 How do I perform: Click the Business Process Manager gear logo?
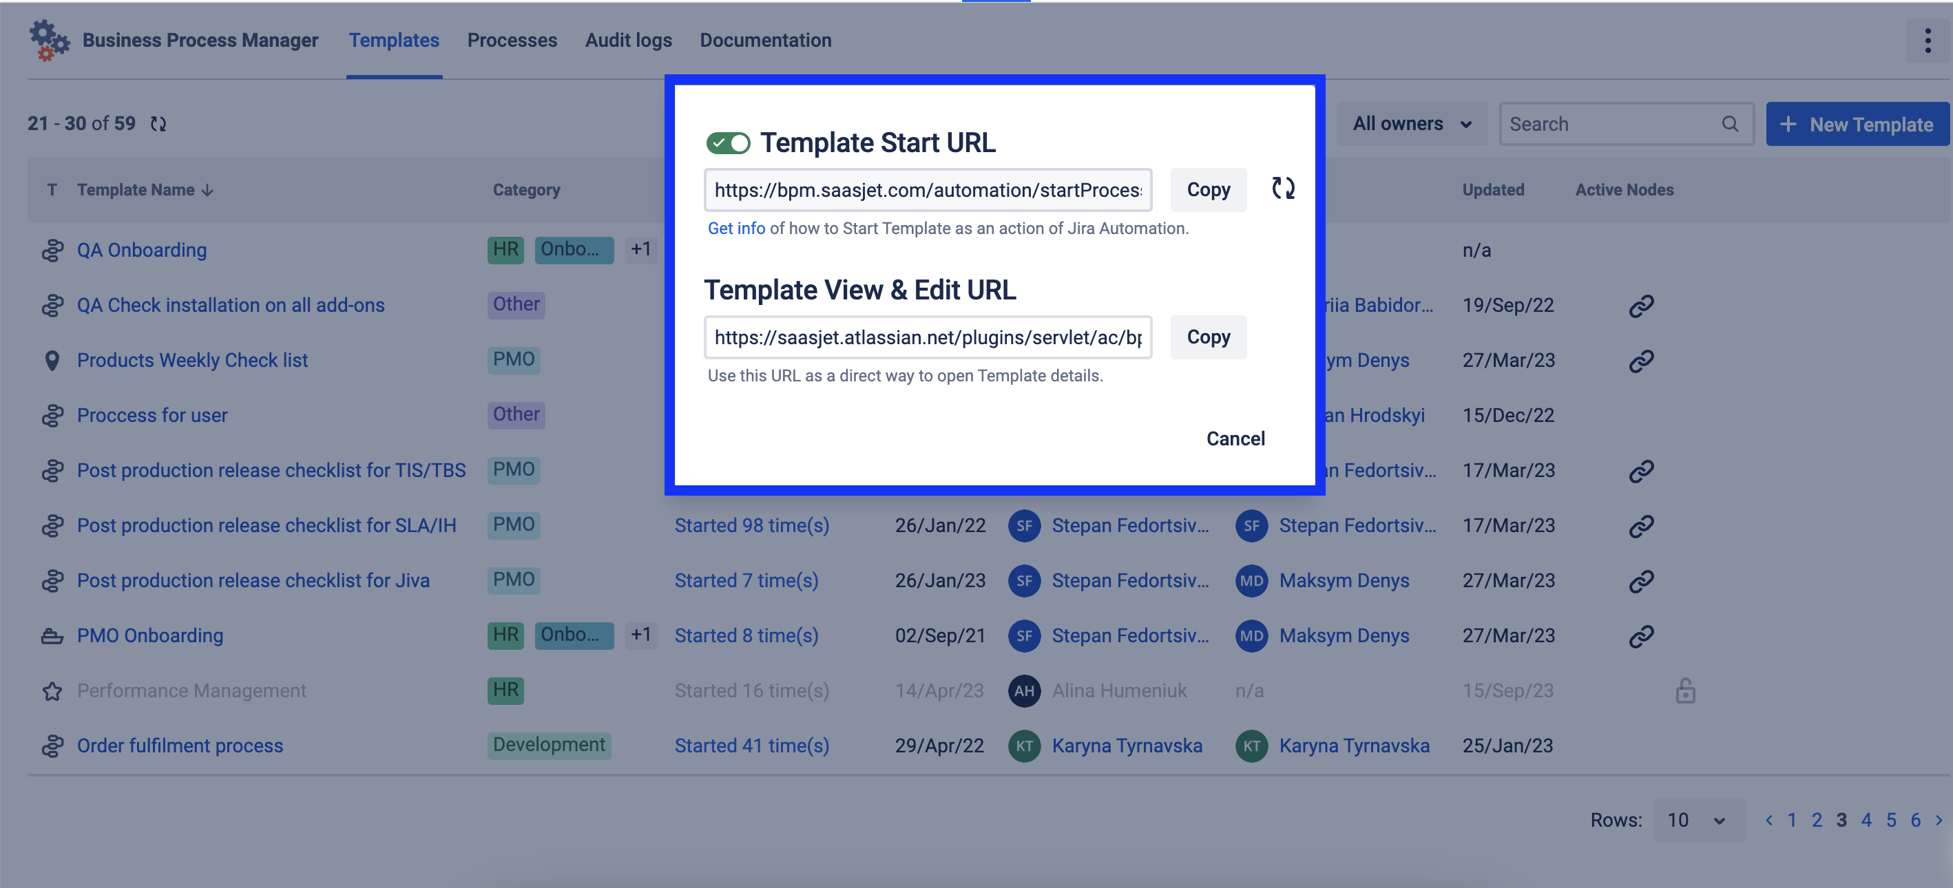(48, 41)
